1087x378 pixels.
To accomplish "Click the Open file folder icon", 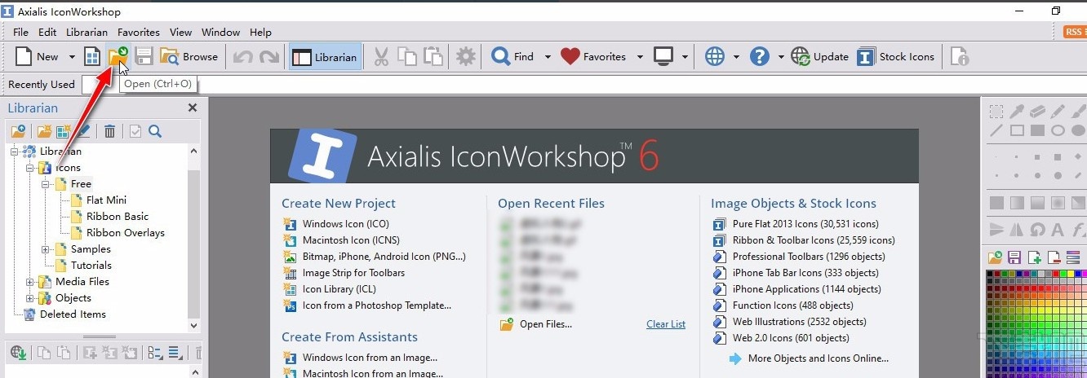I will 118,57.
